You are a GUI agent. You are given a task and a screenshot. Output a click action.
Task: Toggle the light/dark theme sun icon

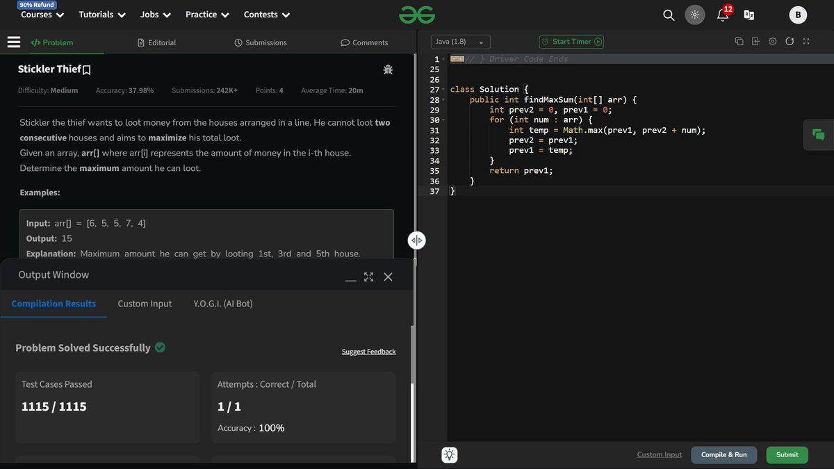pos(694,15)
